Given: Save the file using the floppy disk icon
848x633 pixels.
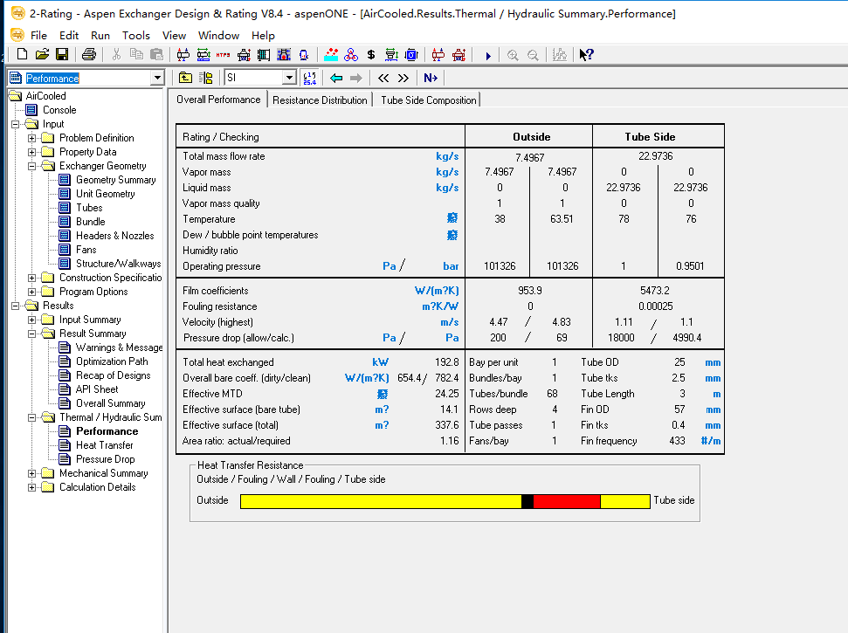Looking at the screenshot, I should (61, 55).
